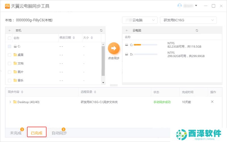Click the 操作 column header

pos(213,92)
